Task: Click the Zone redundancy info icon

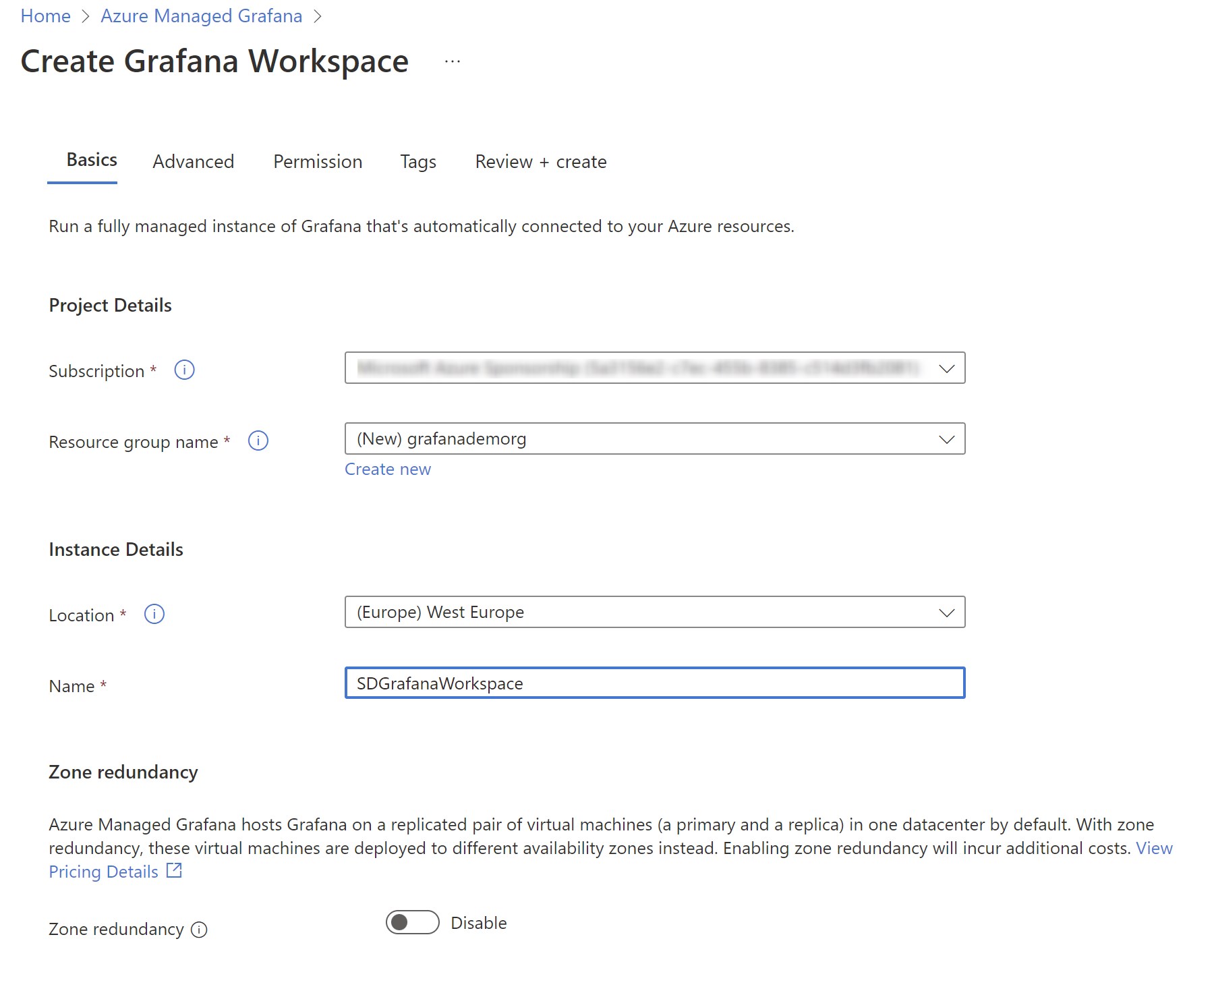Action: click(199, 930)
